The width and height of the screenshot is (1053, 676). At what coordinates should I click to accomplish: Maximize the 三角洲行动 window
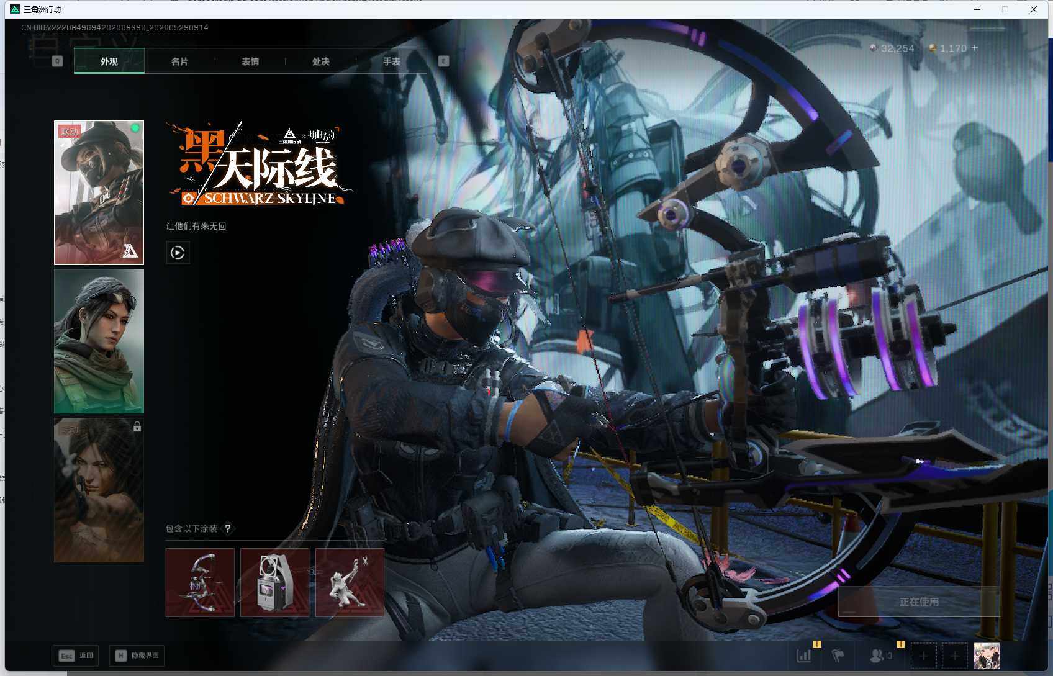point(1005,9)
